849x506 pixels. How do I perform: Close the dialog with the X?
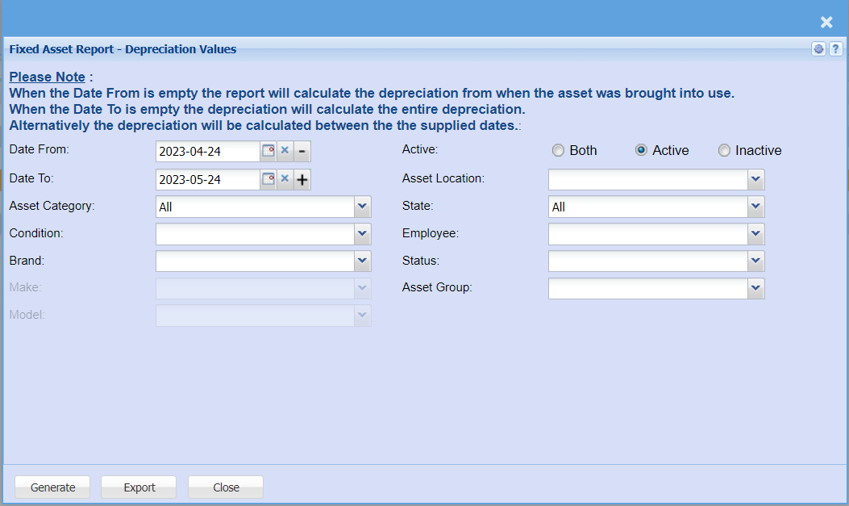click(826, 23)
